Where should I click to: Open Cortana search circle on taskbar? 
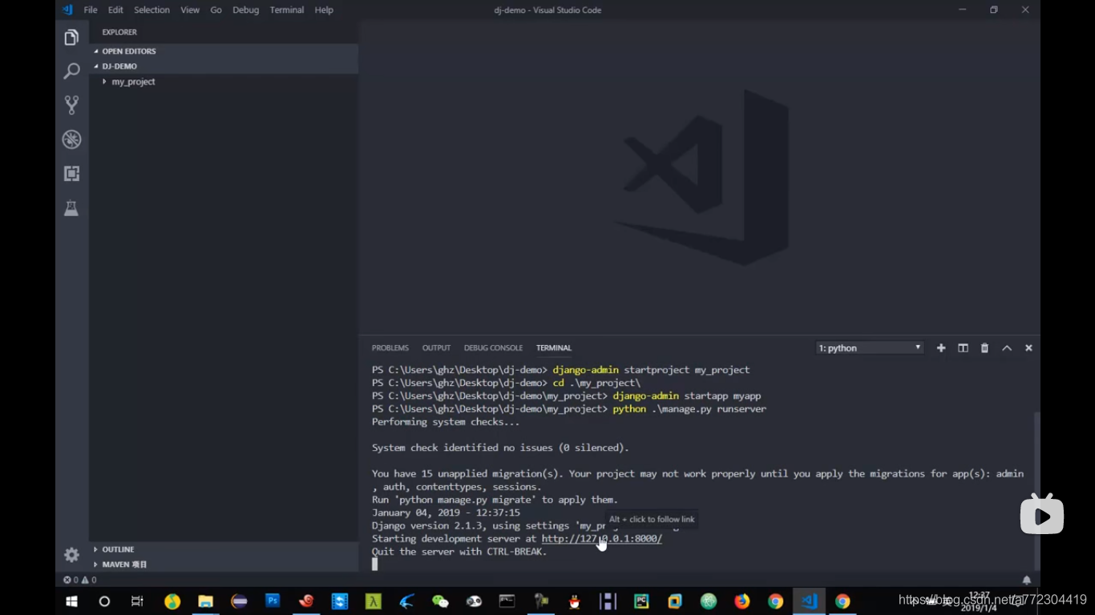click(x=104, y=601)
